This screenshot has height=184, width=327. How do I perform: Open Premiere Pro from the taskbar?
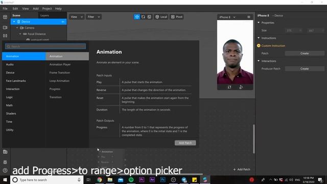tap(142, 179)
